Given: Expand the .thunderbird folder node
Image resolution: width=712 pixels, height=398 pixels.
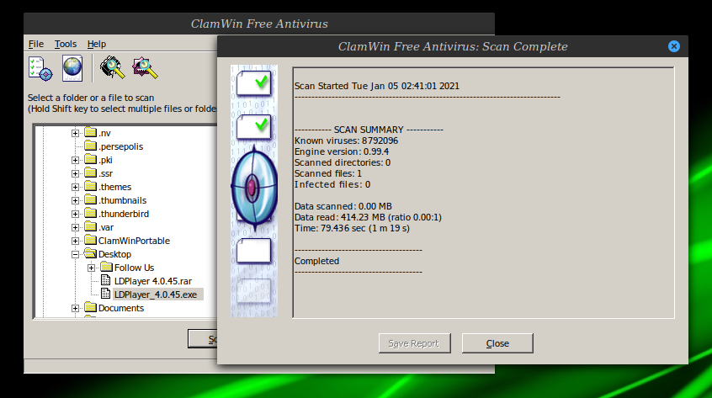Looking at the screenshot, I should tap(76, 214).
